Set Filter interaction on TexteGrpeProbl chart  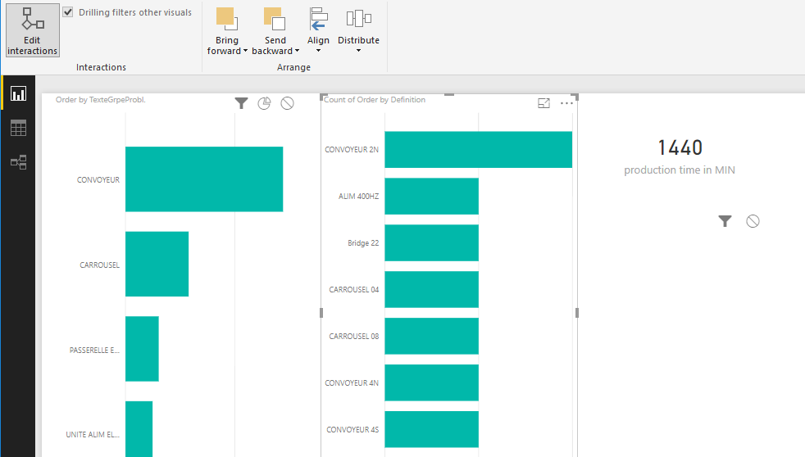(x=241, y=103)
